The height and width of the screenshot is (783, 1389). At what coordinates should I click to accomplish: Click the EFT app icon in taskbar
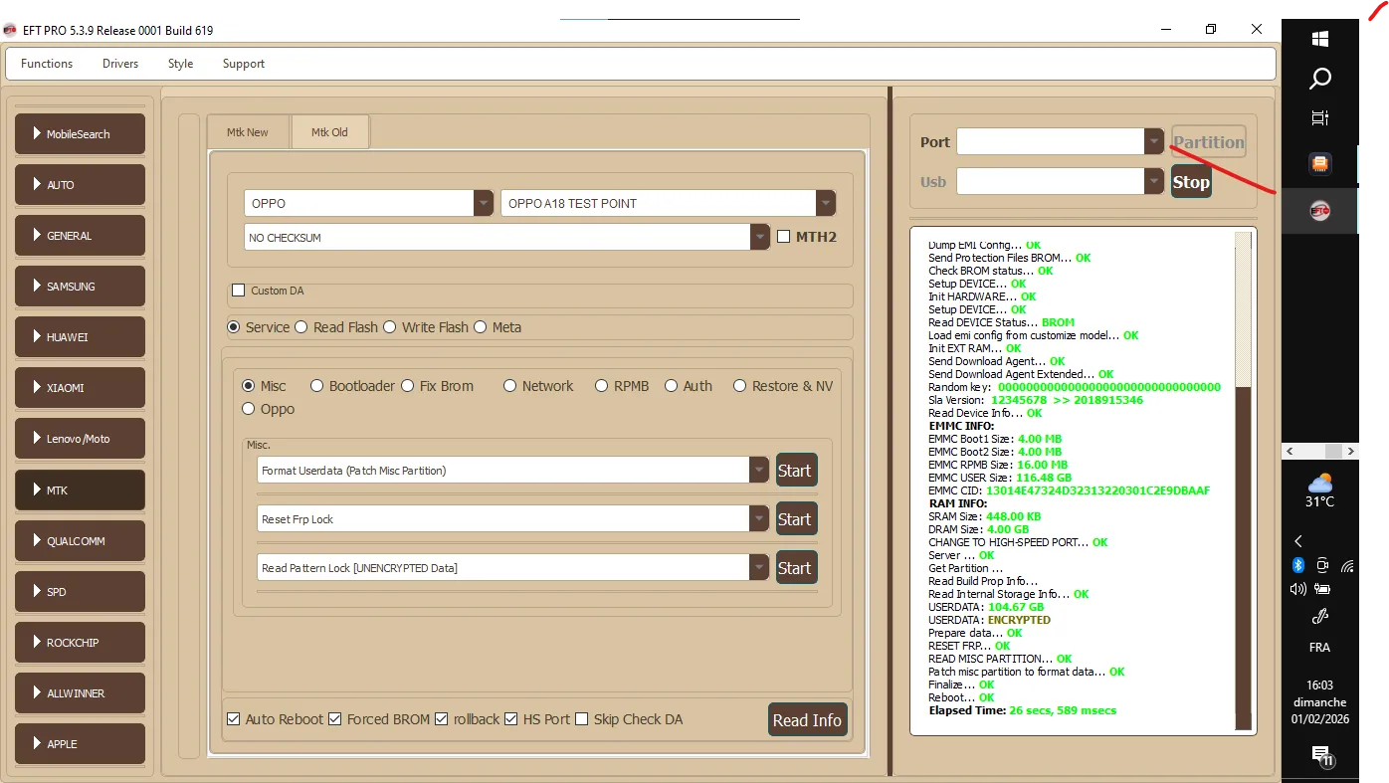(1320, 211)
